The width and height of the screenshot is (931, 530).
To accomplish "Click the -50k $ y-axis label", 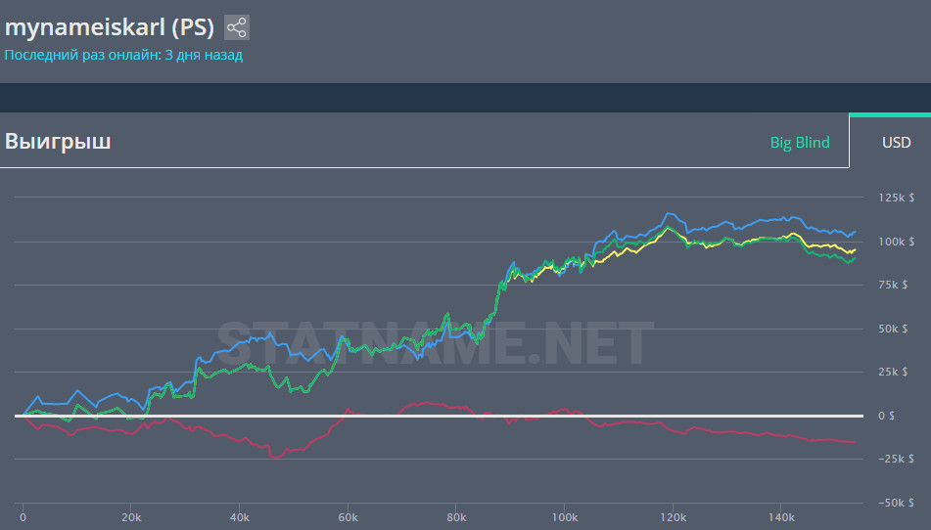I will 897,503.
